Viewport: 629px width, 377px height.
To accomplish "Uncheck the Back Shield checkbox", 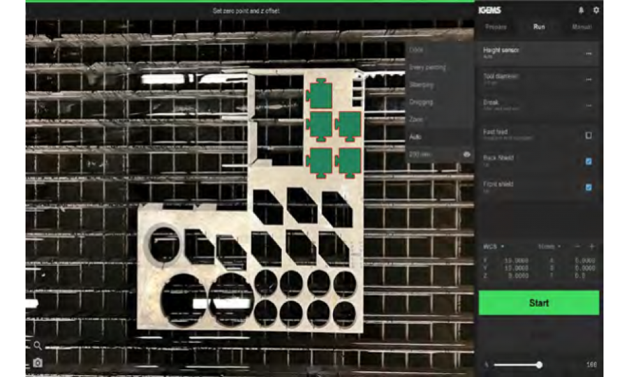I will (x=588, y=161).
